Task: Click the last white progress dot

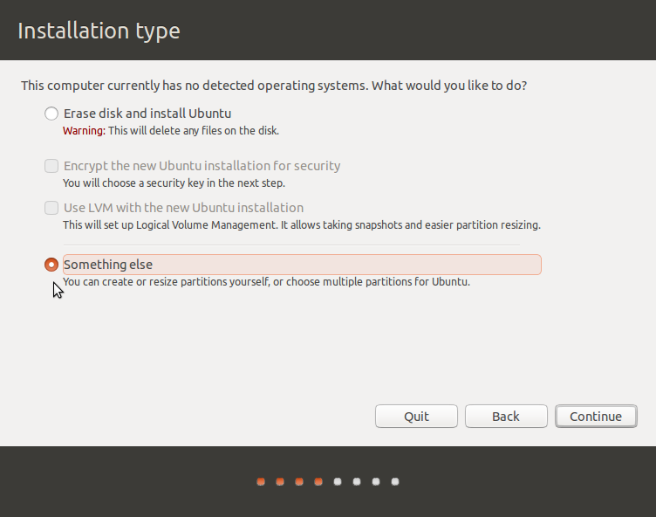Action: tap(395, 481)
